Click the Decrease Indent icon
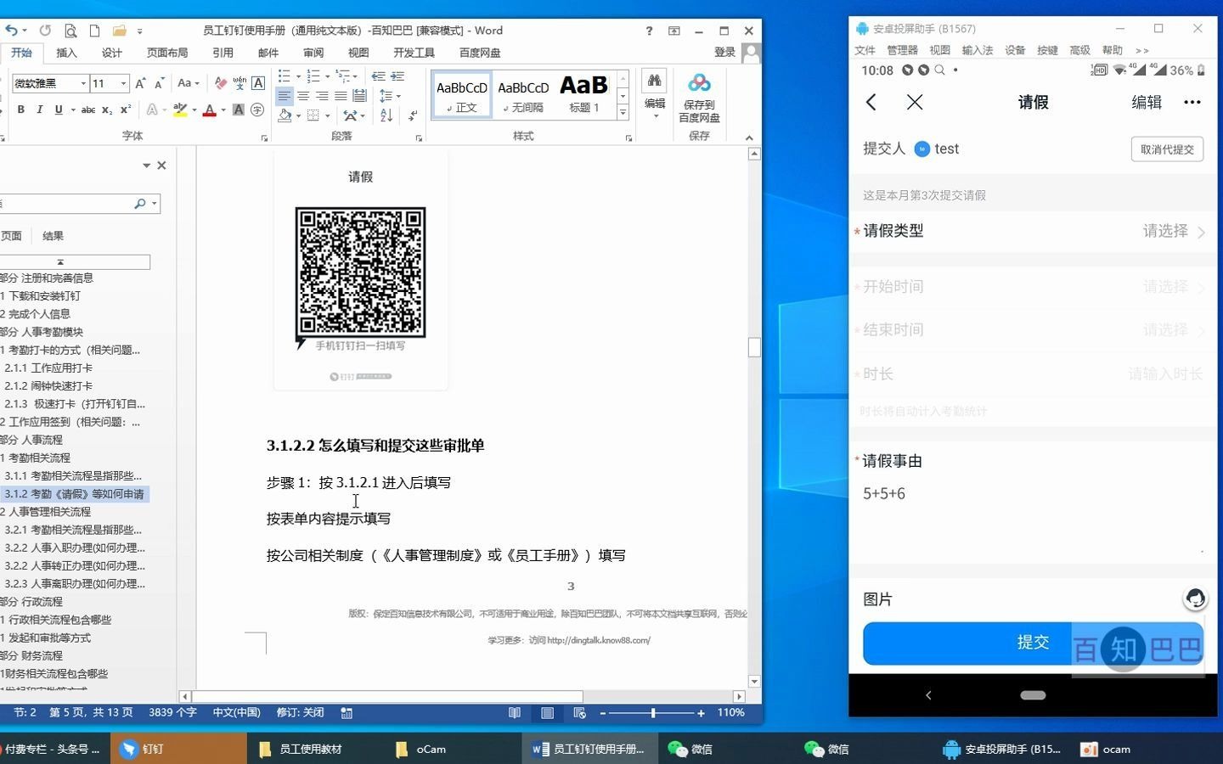The image size is (1223, 764). (x=378, y=76)
